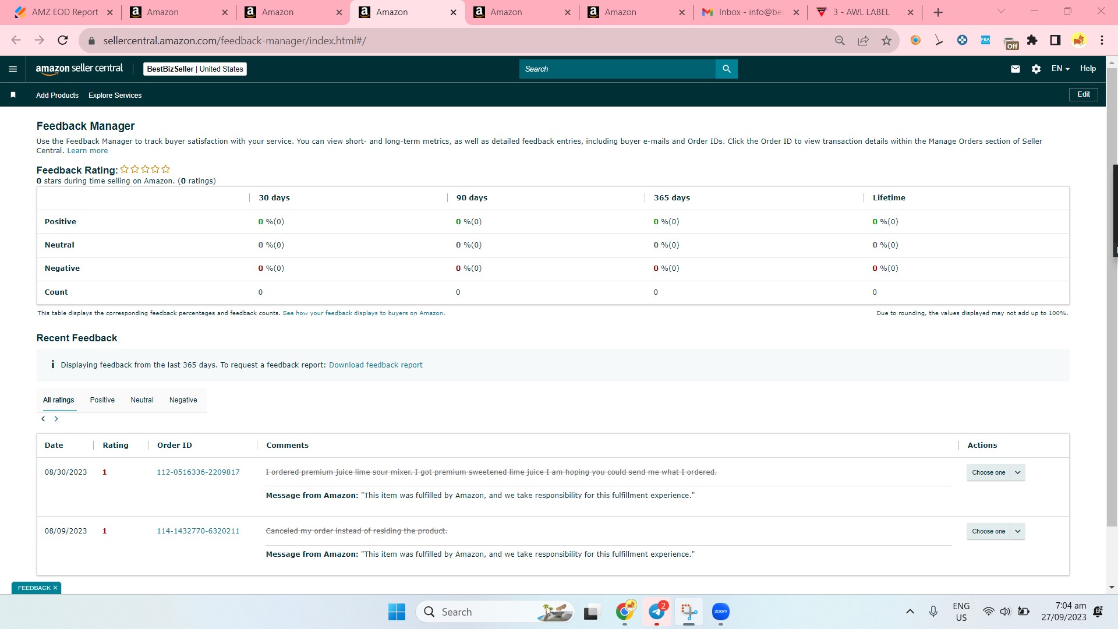Click the Add Products link

point(57,96)
